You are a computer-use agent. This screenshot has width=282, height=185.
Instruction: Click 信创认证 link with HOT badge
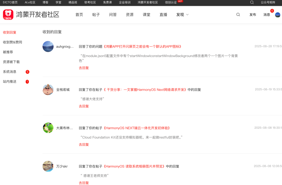tap(171, 2)
